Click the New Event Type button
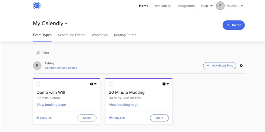This screenshot has width=265, height=132. (220, 66)
